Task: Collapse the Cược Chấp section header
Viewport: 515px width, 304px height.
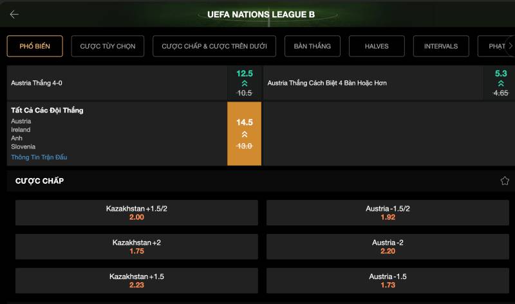Action: point(40,181)
